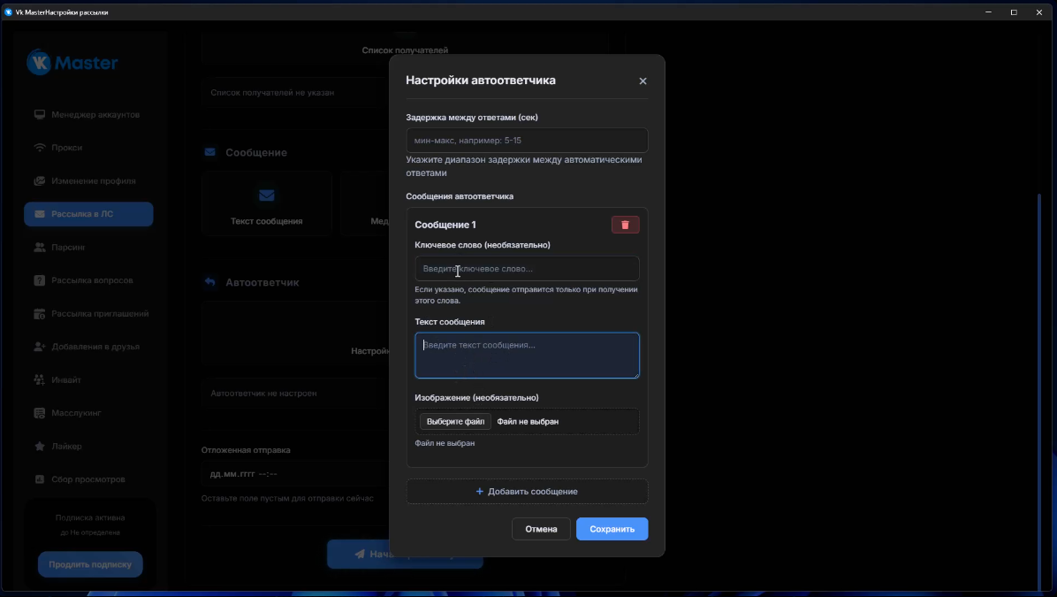The image size is (1057, 597).
Task: Click the Парсинг people icon
Action: point(40,248)
